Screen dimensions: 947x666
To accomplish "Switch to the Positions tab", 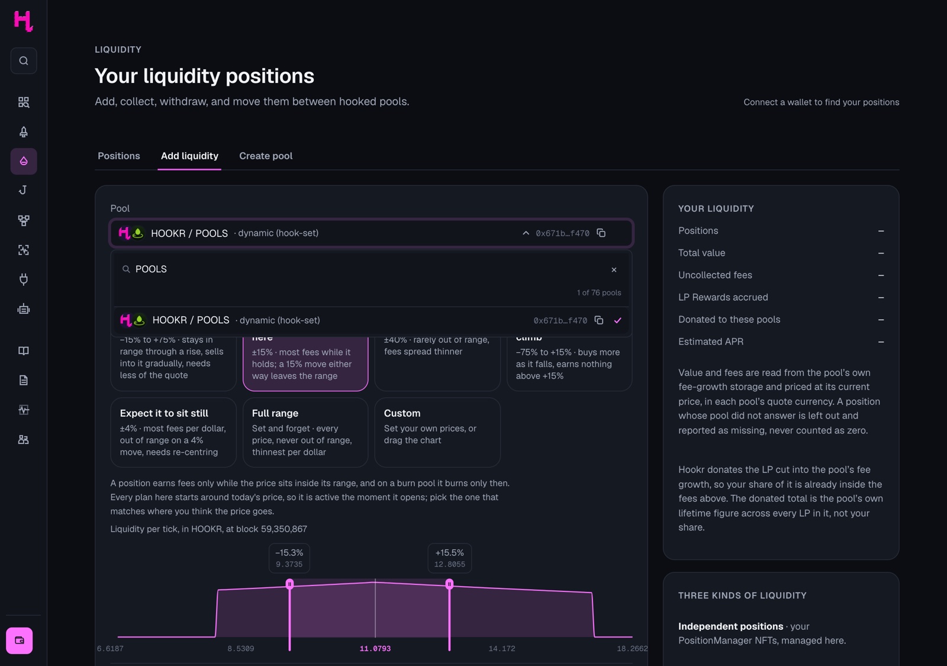I will click(119, 156).
